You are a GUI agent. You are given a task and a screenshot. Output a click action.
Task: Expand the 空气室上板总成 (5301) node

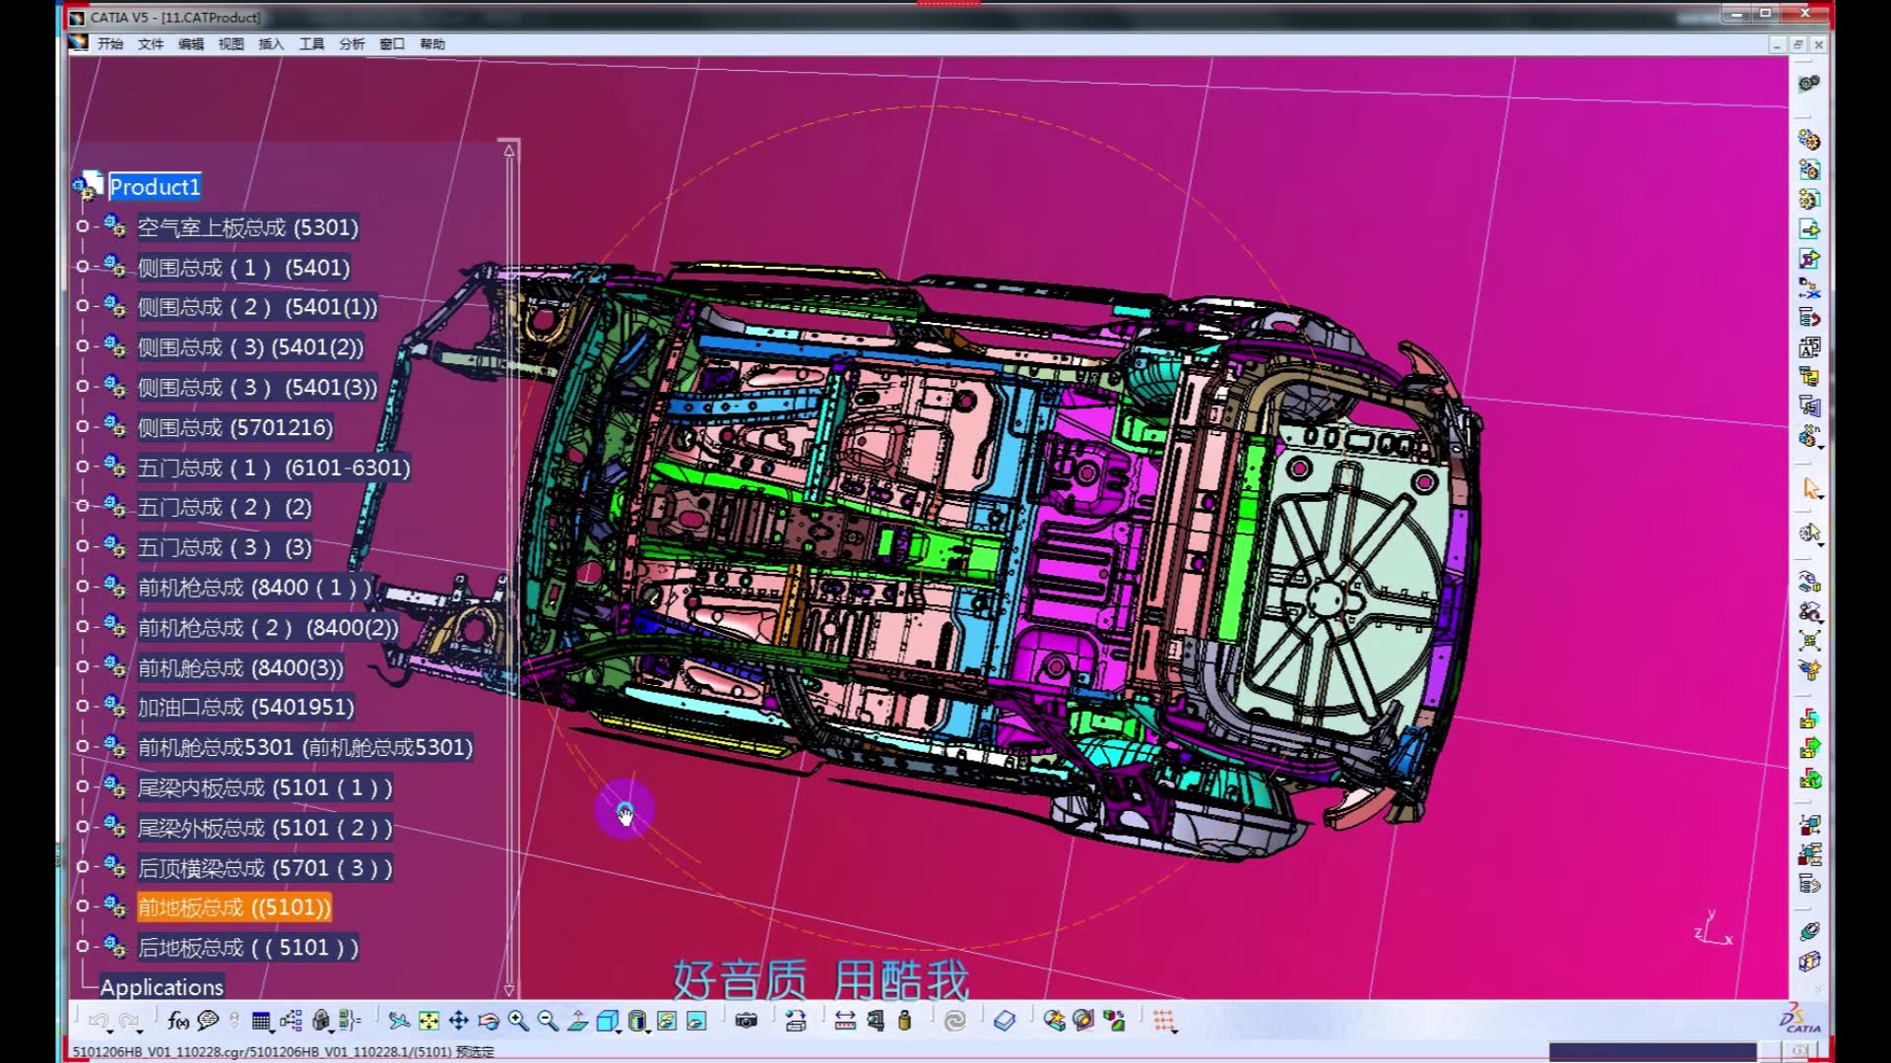pos(83,227)
